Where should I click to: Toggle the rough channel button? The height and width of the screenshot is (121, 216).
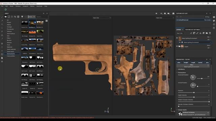(193, 63)
